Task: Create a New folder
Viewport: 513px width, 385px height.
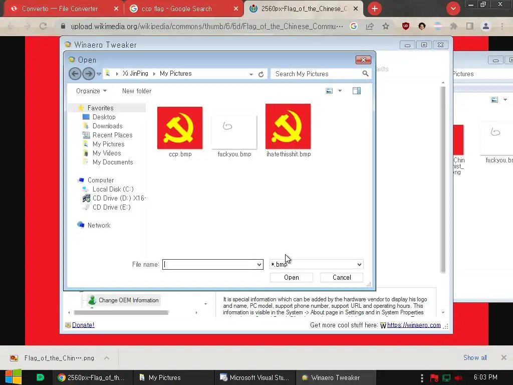Action: click(x=137, y=91)
